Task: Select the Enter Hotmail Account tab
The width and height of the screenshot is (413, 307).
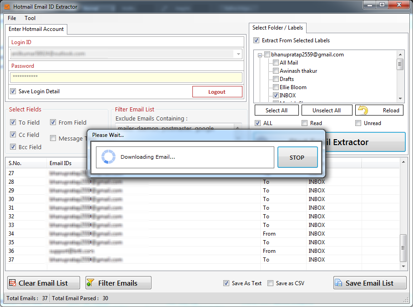Action: (36, 29)
